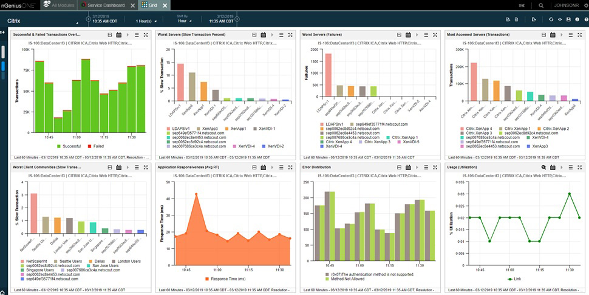
Task: Click XenVDI-2 blue swatch in Slow Transaction legend
Action: click(x=264, y=146)
